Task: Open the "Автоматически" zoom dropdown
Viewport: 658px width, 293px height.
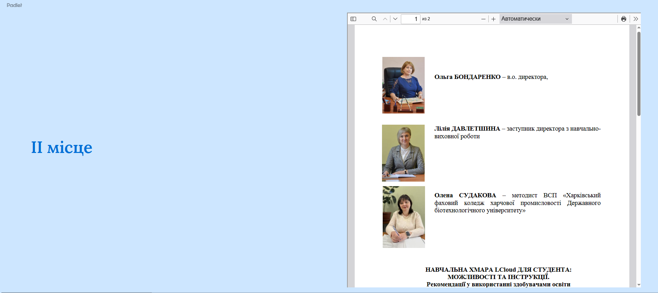Action: coord(535,19)
